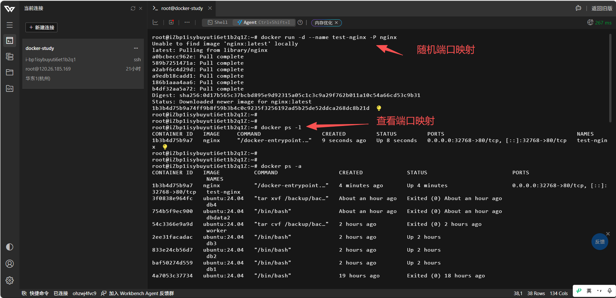Image resolution: width=616 pixels, height=298 pixels.
Task: Dismiss the feedback floating button
Action: point(608,234)
